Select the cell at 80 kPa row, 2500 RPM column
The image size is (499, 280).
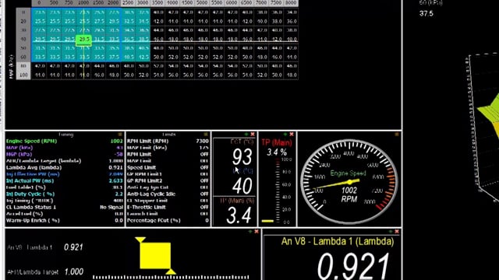tap(128, 66)
